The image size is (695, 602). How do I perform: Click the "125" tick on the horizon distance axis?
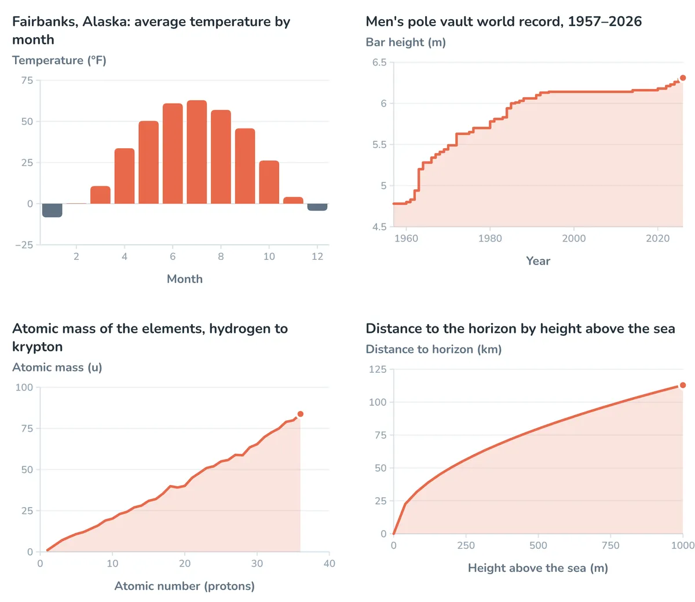pyautogui.click(x=378, y=369)
